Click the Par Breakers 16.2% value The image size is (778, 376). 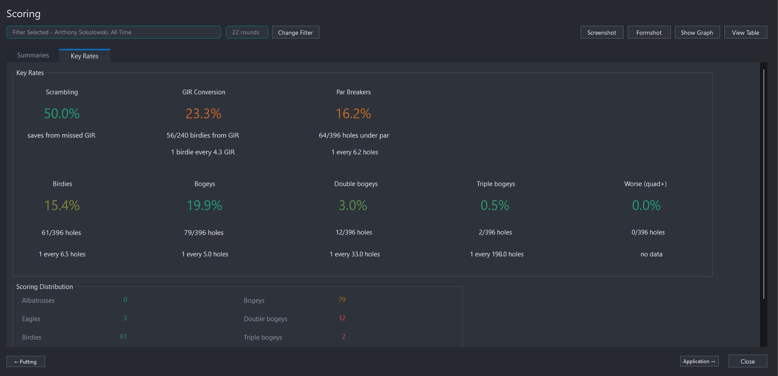[x=353, y=114]
